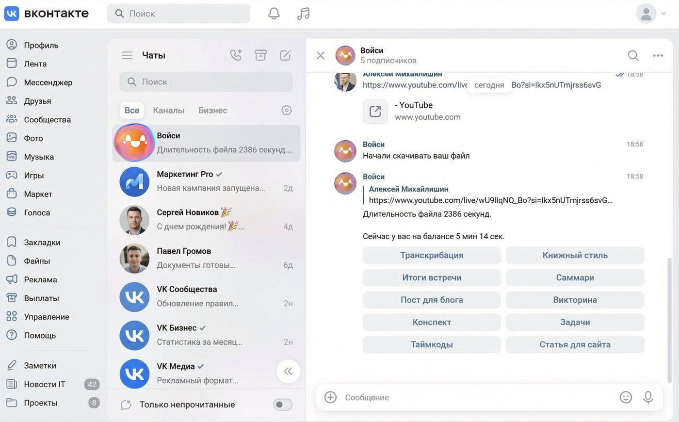This screenshot has width=679, height=422.
Task: Record a voice message with microphone icon
Action: point(648,397)
